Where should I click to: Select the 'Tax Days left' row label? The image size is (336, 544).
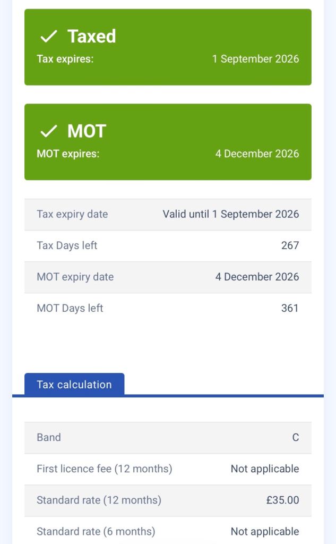(x=67, y=245)
